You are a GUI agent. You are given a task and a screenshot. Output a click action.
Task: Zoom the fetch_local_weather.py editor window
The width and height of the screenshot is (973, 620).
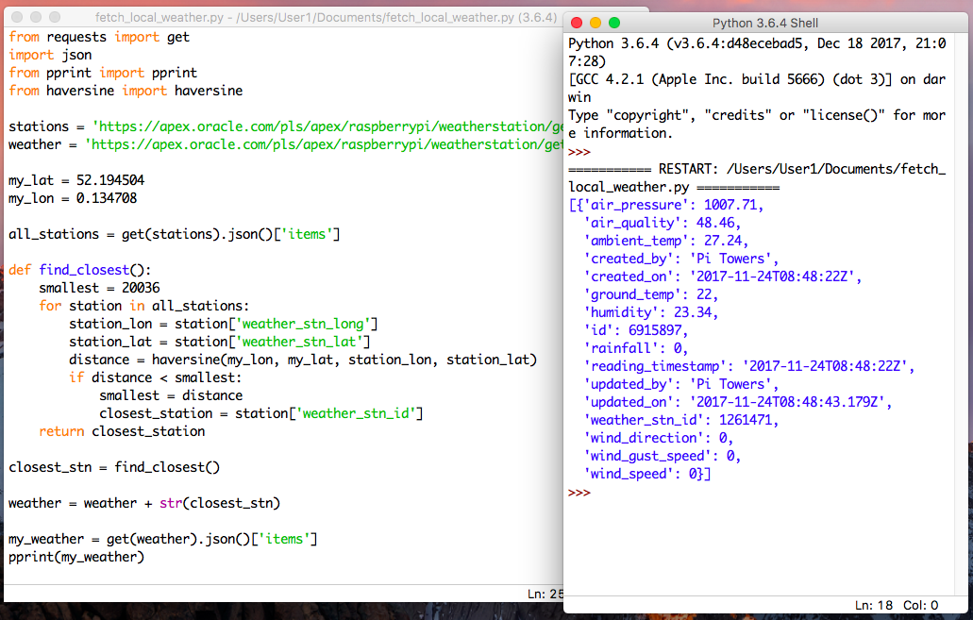54,18
